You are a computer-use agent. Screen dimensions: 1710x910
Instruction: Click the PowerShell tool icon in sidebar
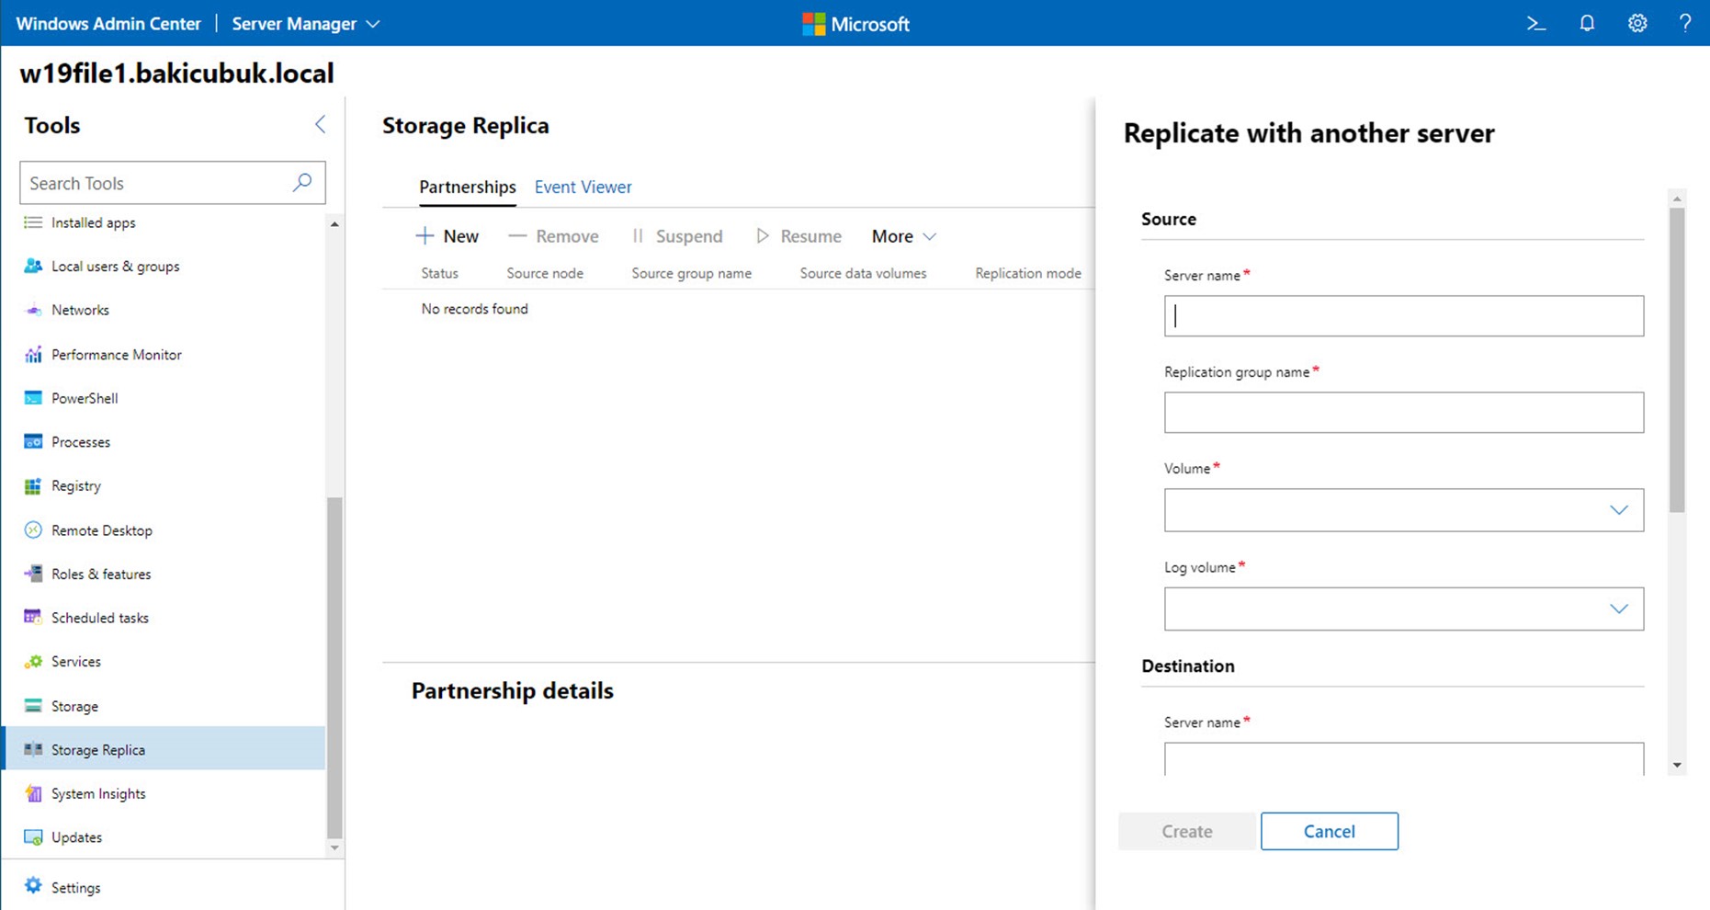coord(33,398)
